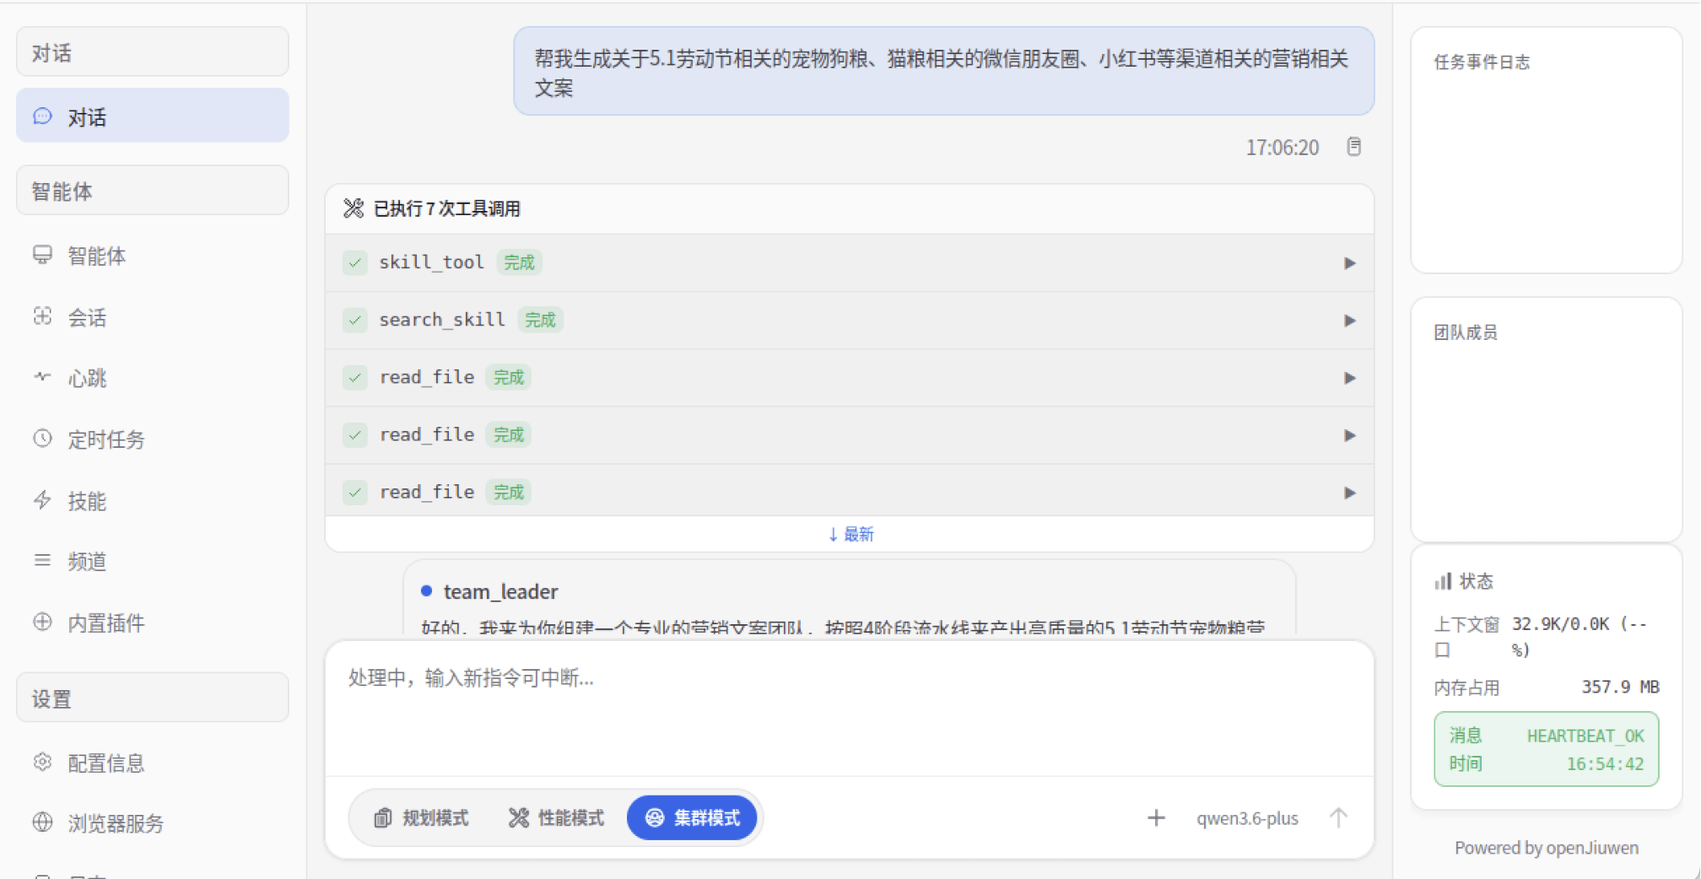
Task: Click the 频道 list icon
Action: pos(42,560)
